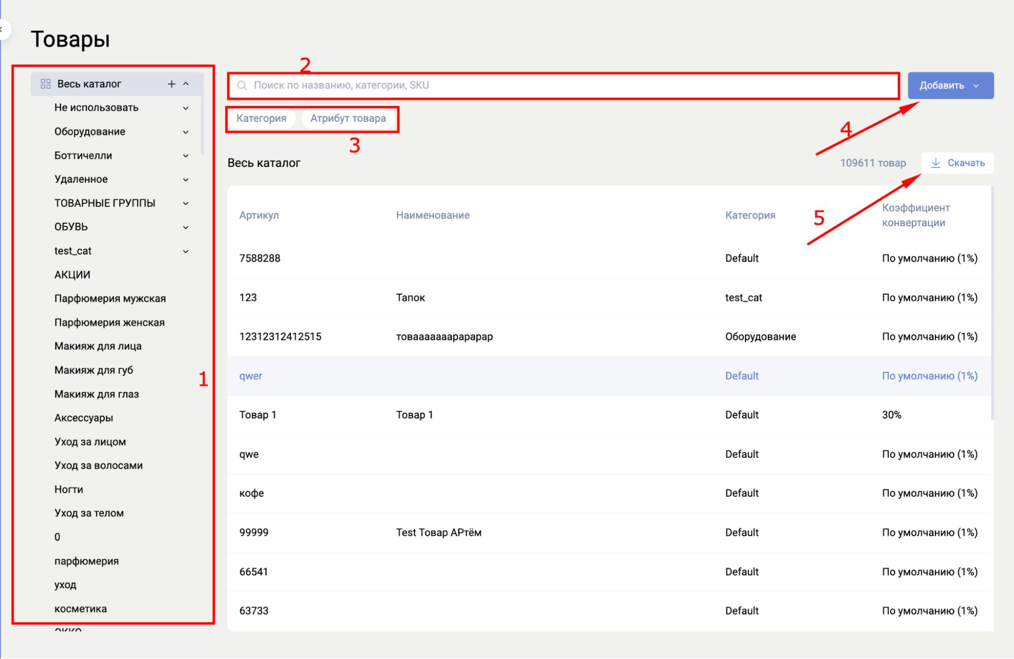Click the plus icon next to Весь каталог
The width and height of the screenshot is (1014, 659).
tap(171, 84)
